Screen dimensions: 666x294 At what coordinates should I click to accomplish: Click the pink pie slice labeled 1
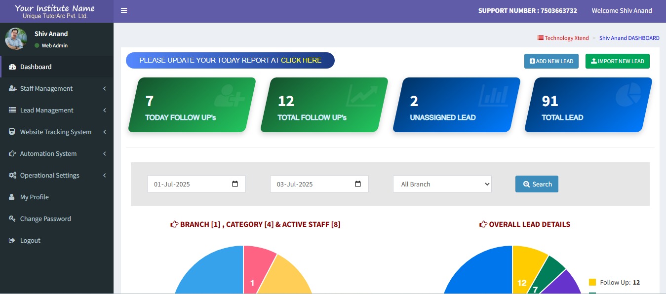(x=255, y=270)
